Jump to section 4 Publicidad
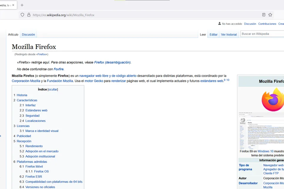284x189 pixels. (24, 136)
